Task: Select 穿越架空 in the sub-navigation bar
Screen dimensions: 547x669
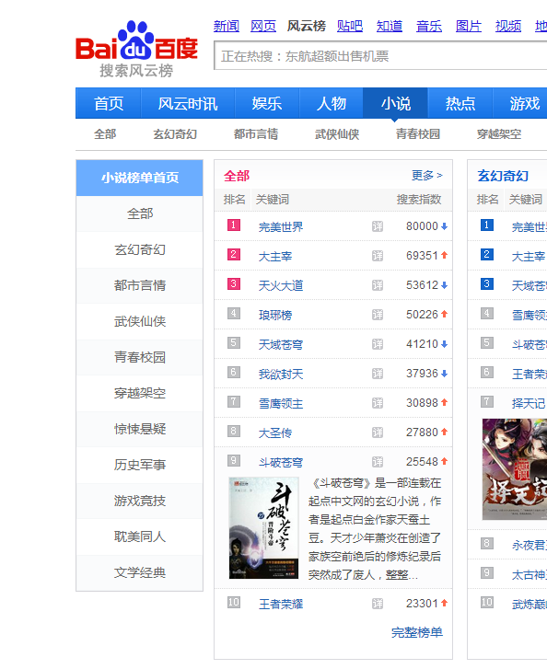Action: (x=499, y=134)
